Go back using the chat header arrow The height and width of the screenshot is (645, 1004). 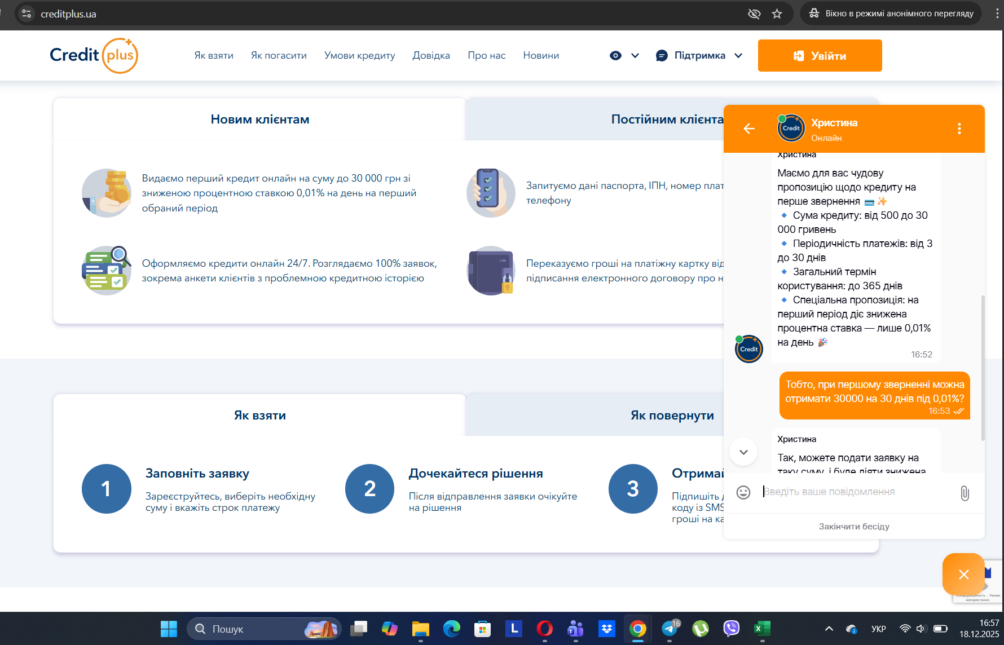[749, 129]
